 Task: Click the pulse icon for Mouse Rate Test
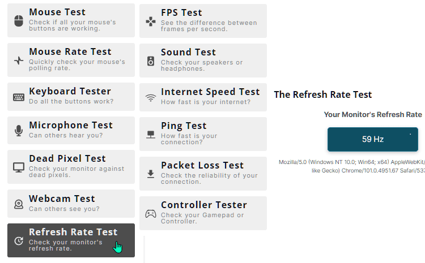coord(19,61)
